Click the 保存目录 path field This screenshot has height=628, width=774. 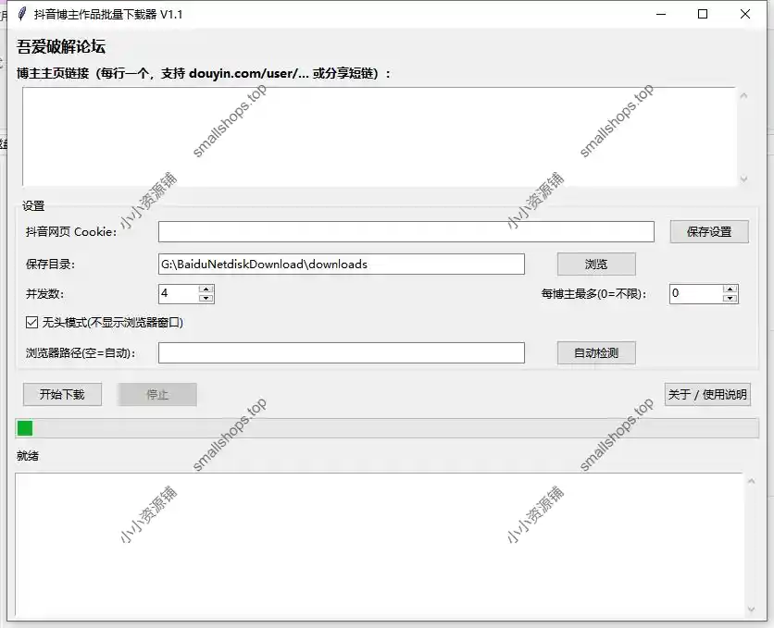coord(342,265)
